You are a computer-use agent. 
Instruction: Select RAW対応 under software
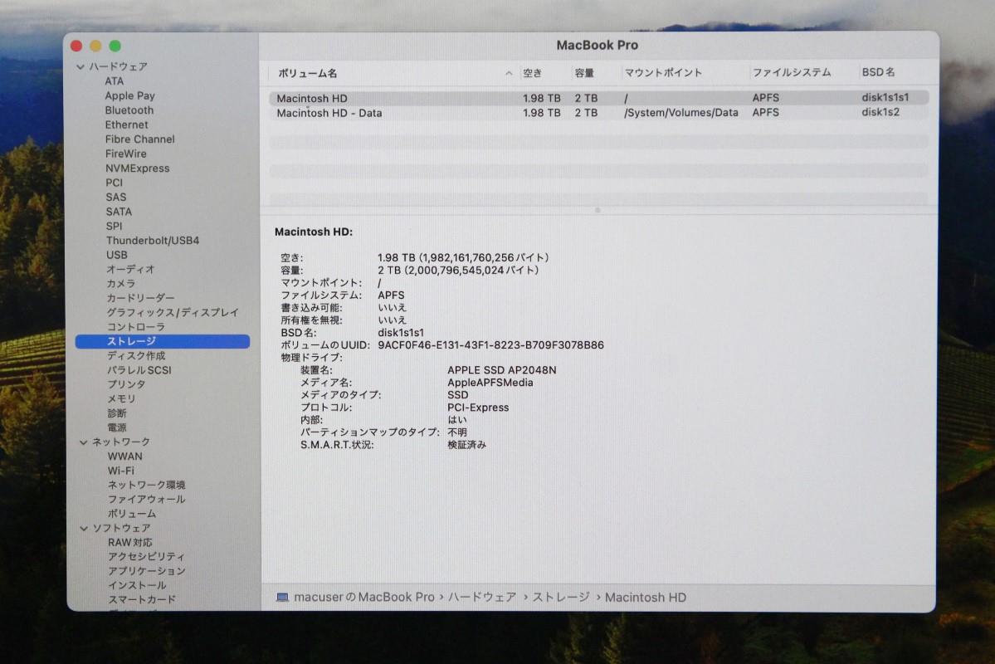click(130, 543)
